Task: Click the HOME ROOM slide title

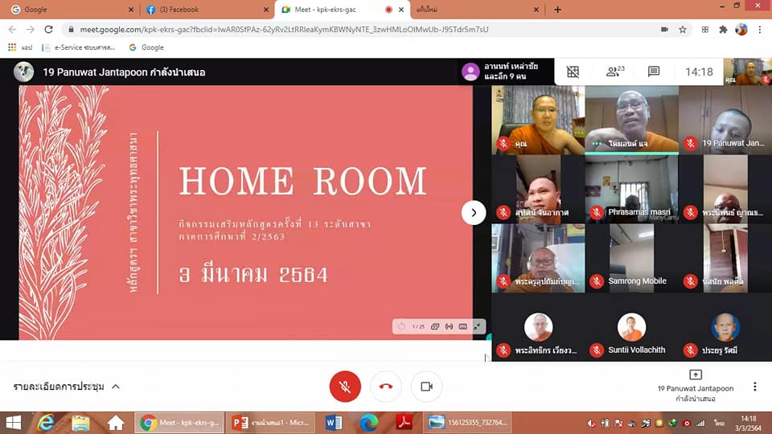Action: coord(303,181)
